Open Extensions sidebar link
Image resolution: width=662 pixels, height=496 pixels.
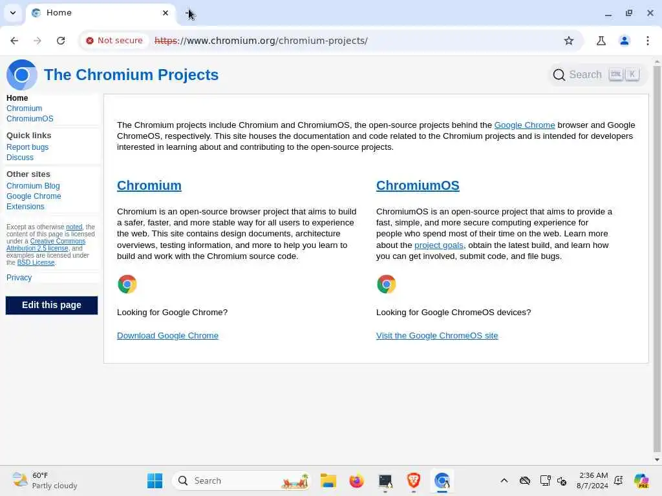tap(25, 207)
